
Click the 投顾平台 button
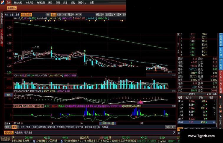pyautogui.click(x=12, y=8)
